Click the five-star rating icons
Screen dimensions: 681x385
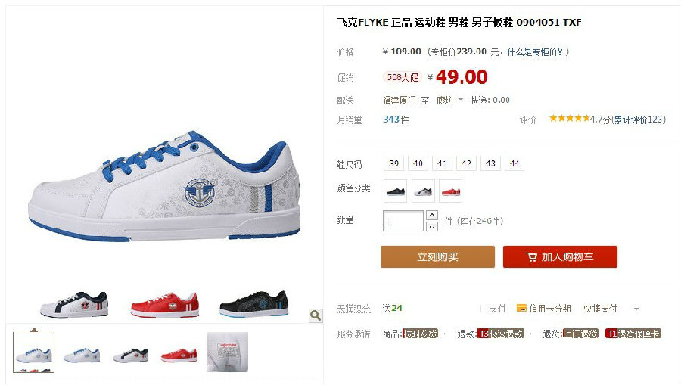(x=569, y=118)
